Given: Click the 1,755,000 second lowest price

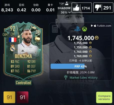Looking at the screenshot, I should point(81,43).
